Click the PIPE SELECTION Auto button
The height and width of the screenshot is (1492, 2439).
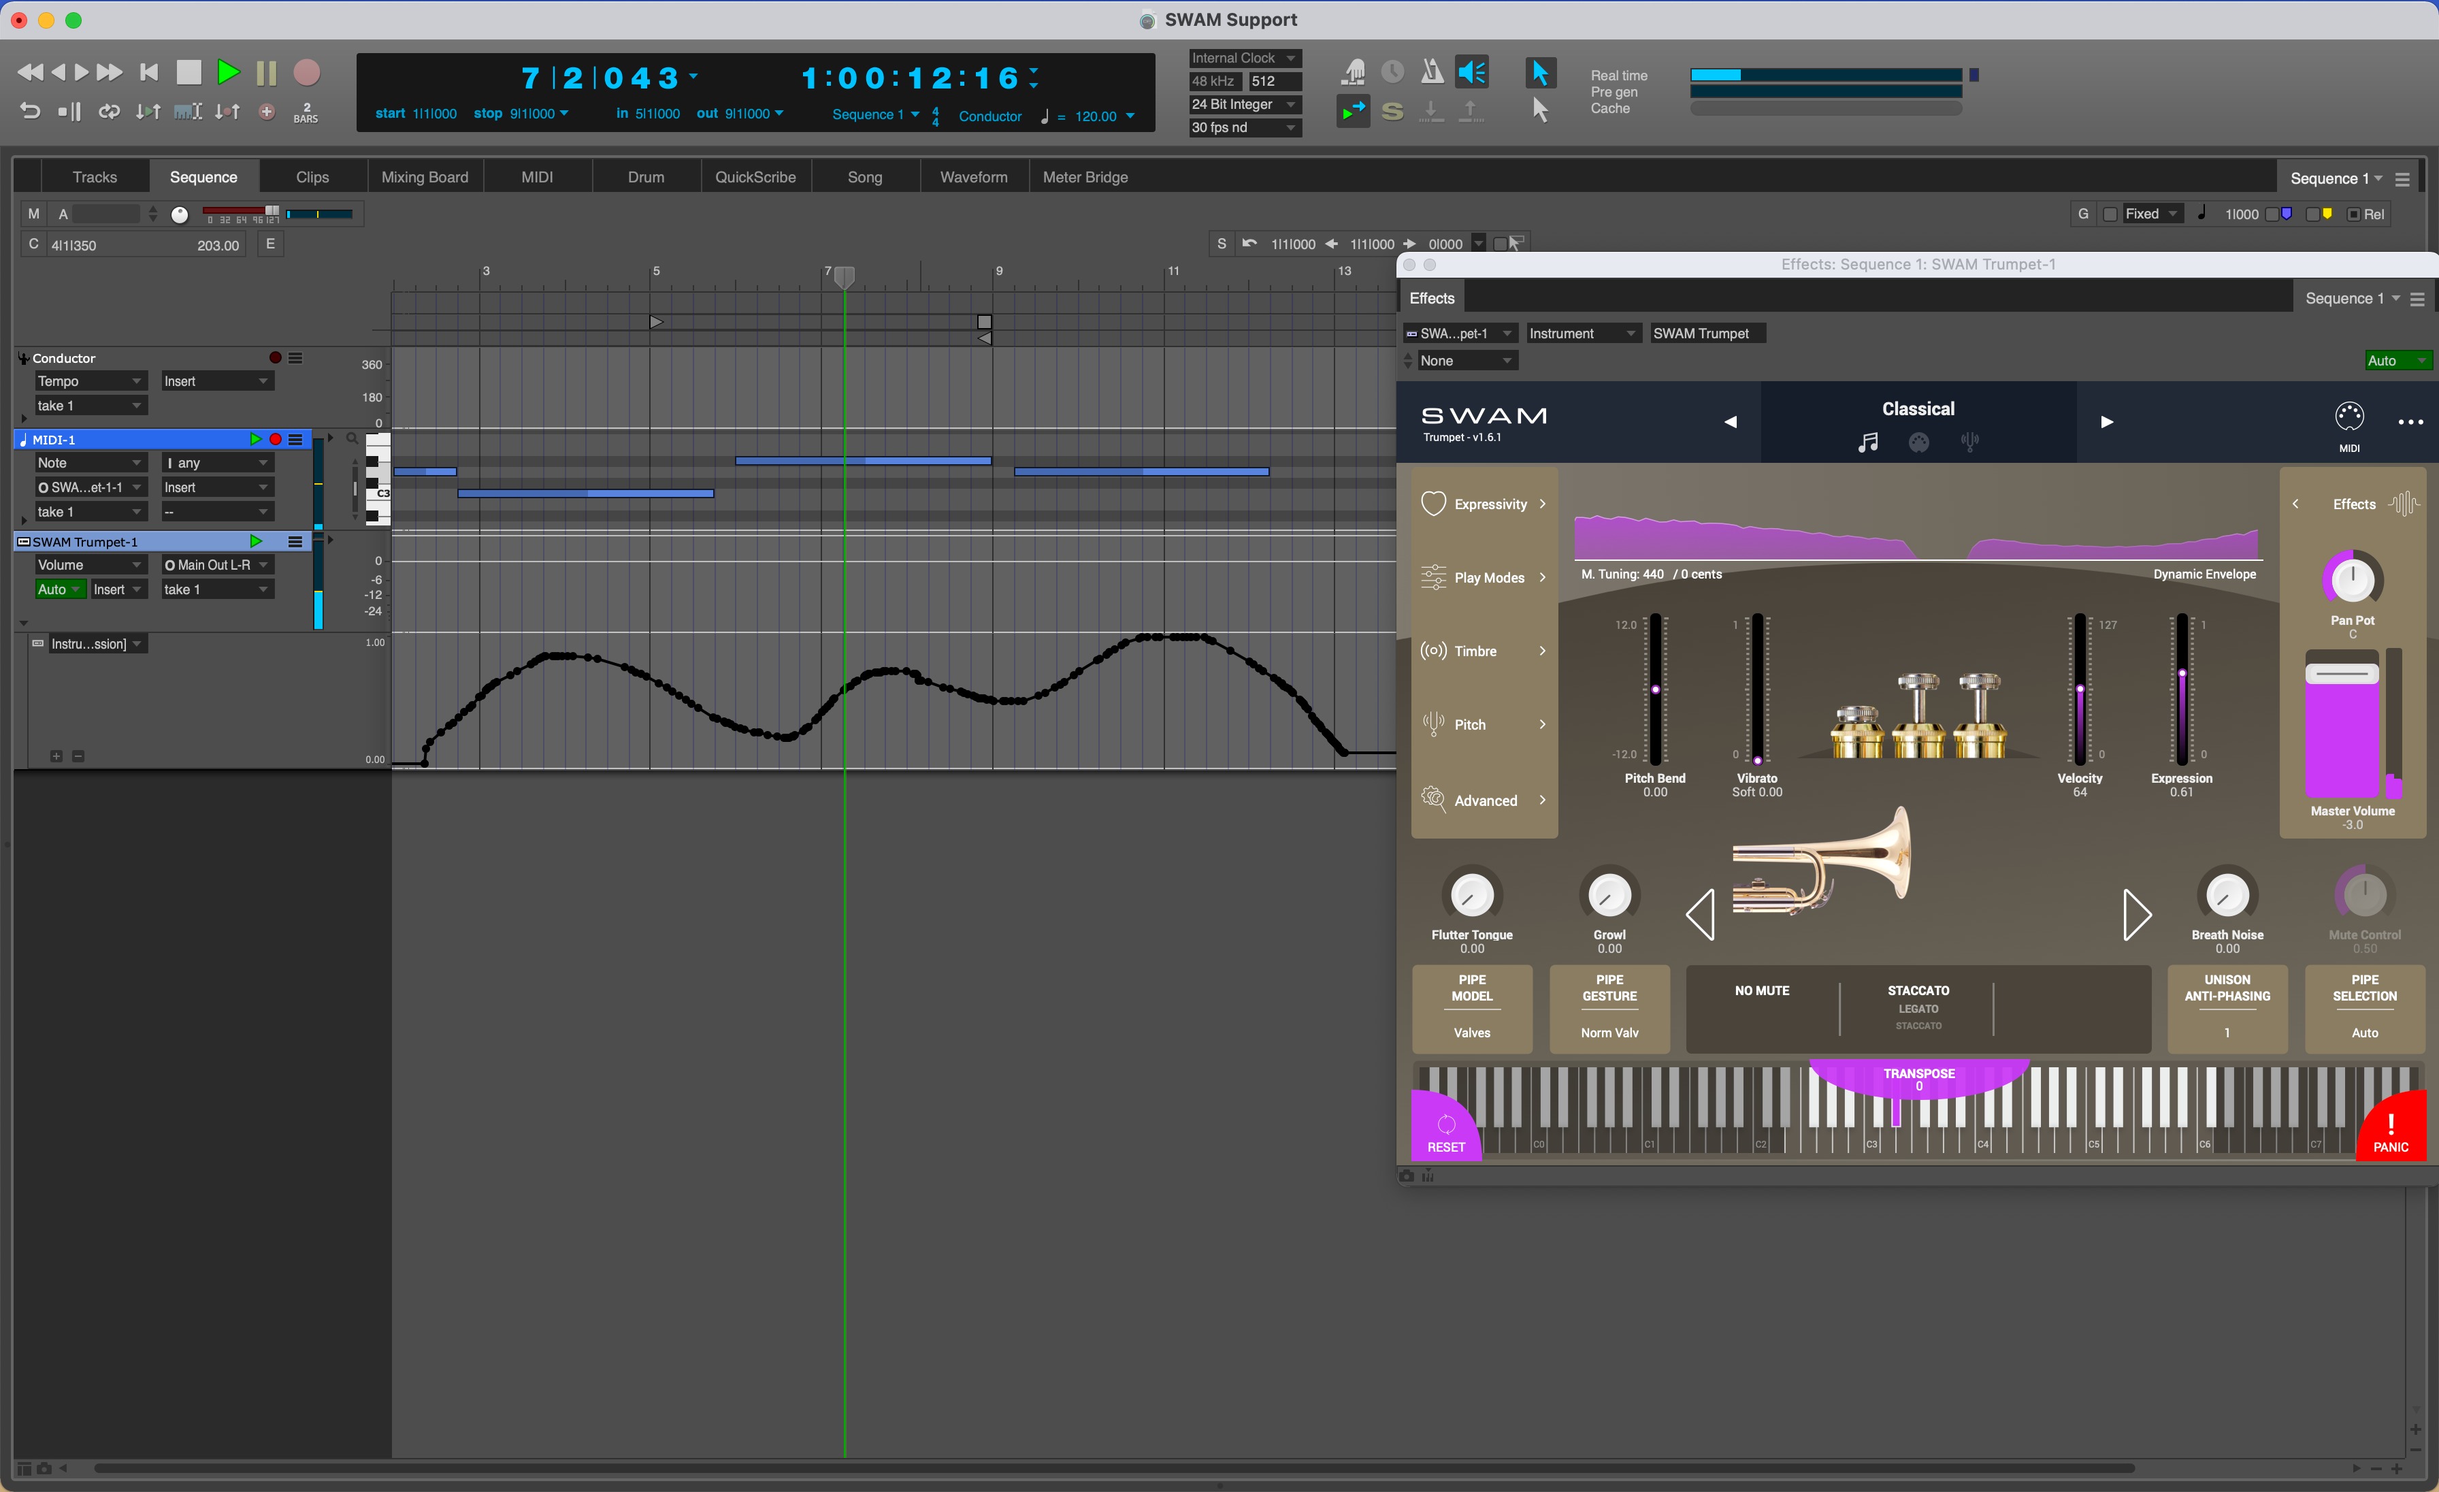click(2365, 1008)
